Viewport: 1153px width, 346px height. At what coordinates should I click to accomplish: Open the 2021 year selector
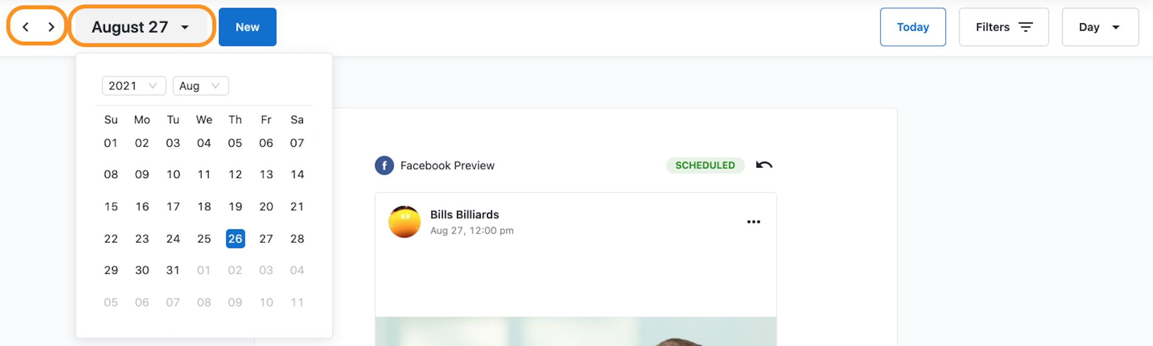point(134,86)
